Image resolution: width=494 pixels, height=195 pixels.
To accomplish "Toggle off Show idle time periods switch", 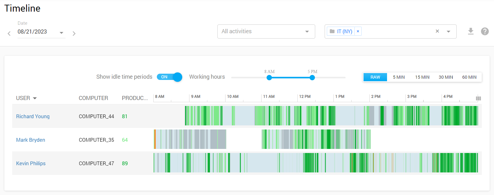I will tap(169, 77).
